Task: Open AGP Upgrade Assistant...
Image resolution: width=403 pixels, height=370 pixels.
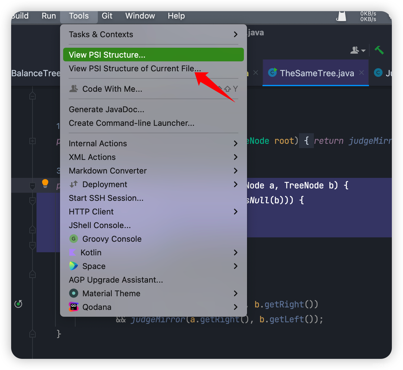Action: pyautogui.click(x=154, y=280)
